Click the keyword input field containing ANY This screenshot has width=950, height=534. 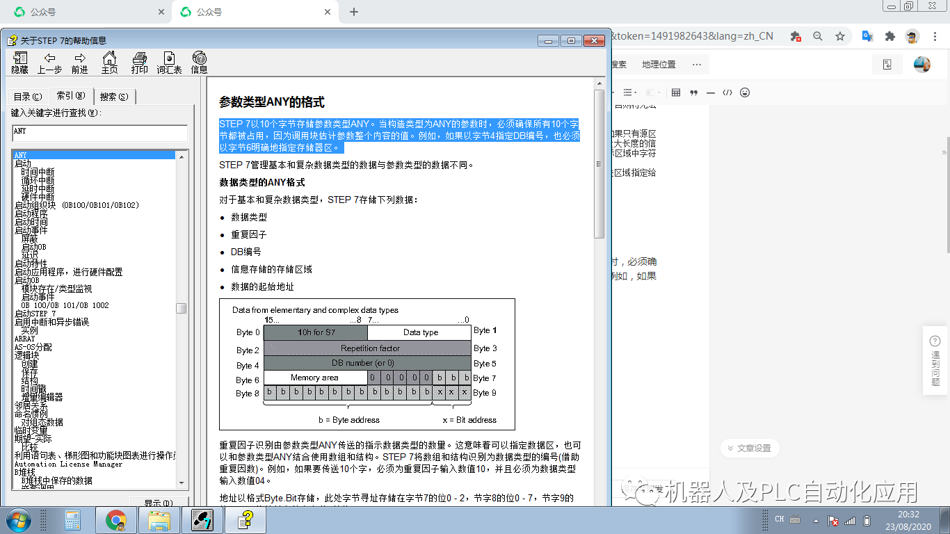(99, 133)
